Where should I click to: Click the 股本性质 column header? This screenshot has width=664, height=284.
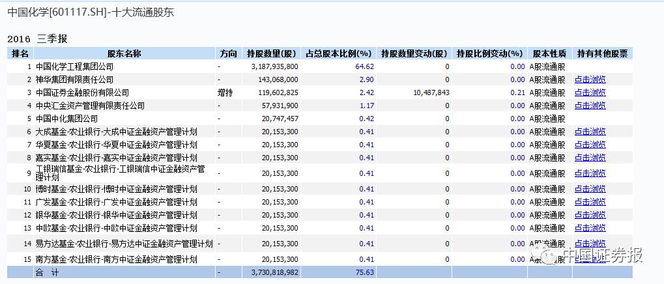pyautogui.click(x=549, y=53)
